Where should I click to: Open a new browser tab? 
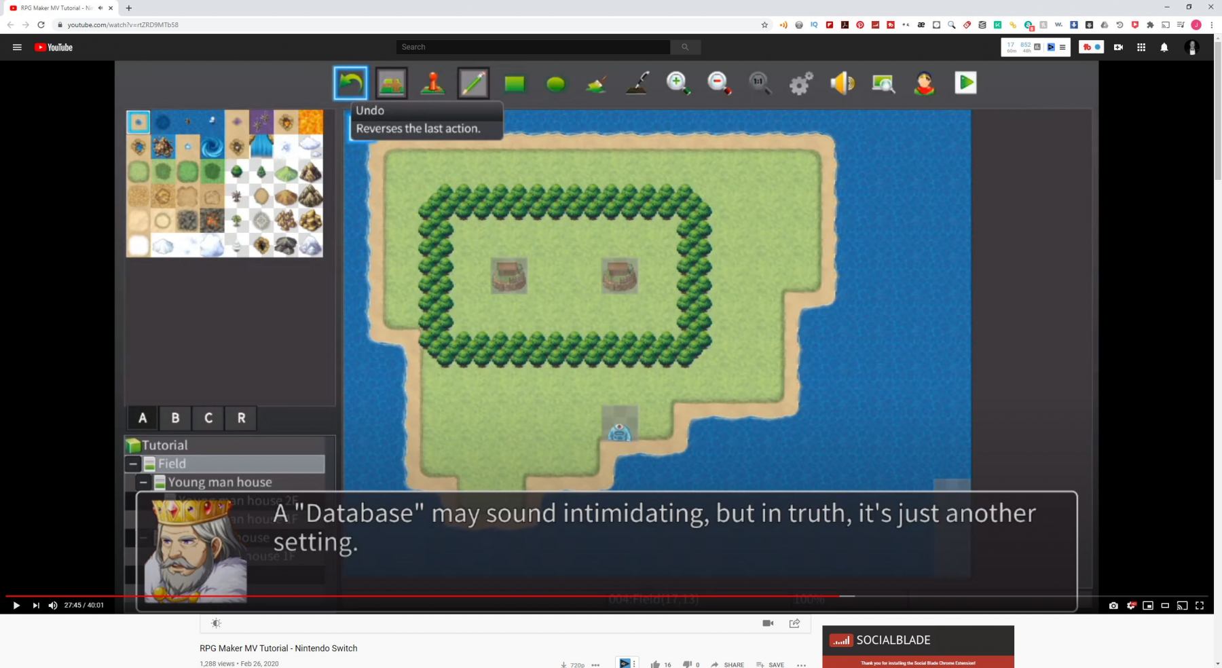click(129, 8)
